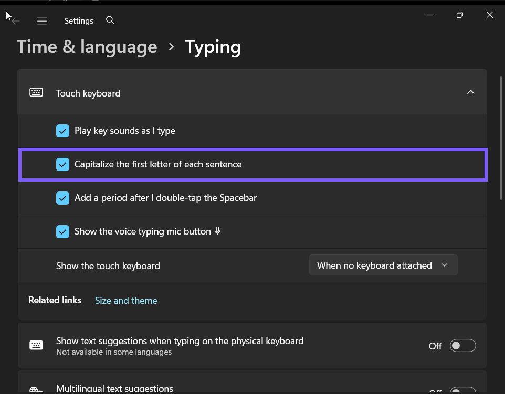Toggle Multilingual text suggestions switch
The image size is (505, 394).
tap(463, 390)
